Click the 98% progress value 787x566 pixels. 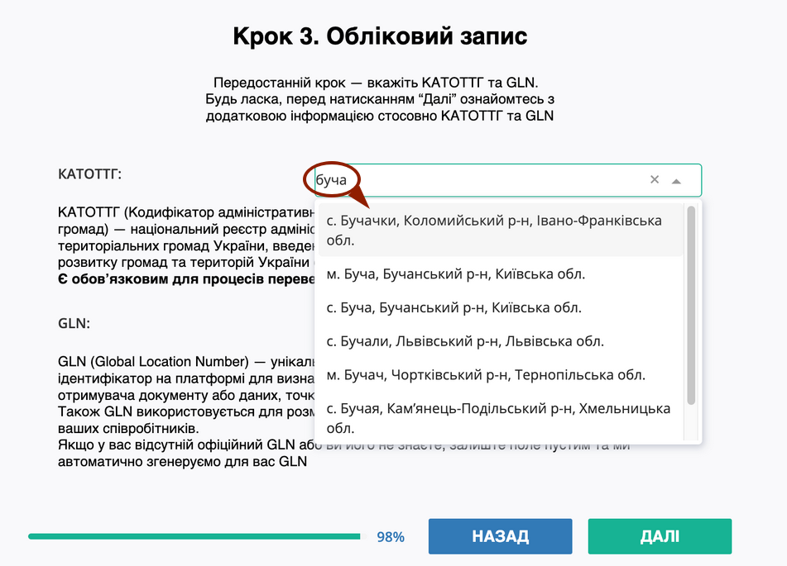point(391,537)
